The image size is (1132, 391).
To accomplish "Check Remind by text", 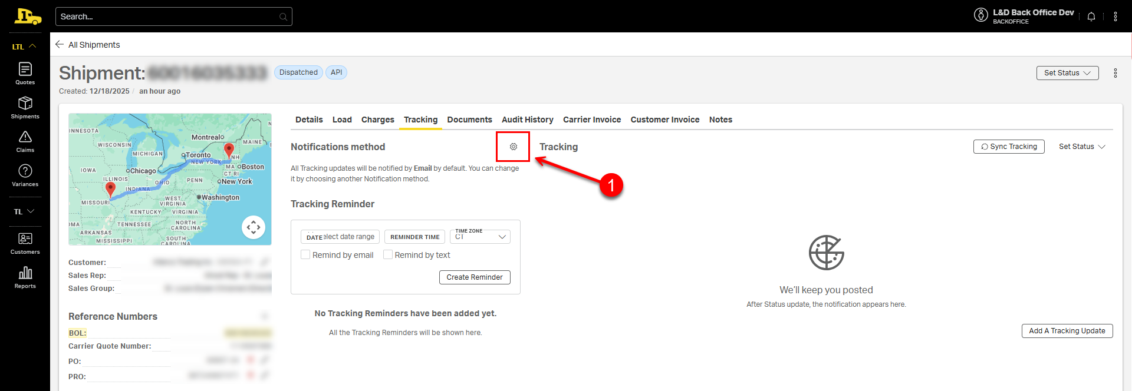I will 388,254.
